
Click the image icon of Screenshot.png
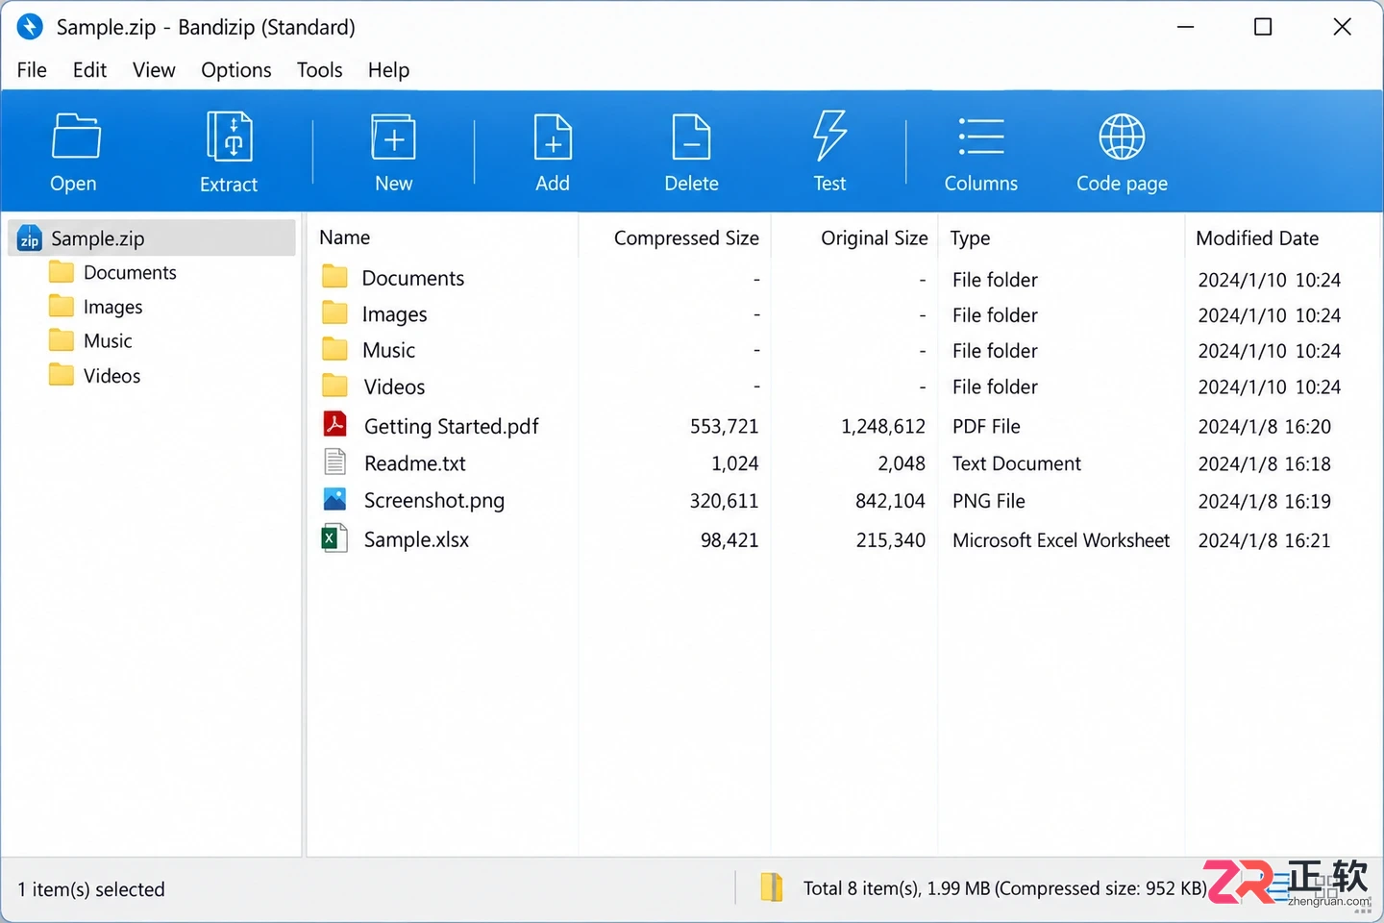pos(334,499)
